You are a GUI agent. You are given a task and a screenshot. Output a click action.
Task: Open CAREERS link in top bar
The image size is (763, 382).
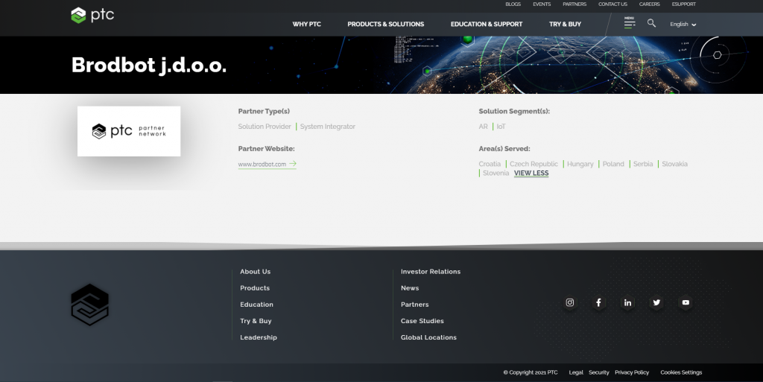tap(650, 4)
